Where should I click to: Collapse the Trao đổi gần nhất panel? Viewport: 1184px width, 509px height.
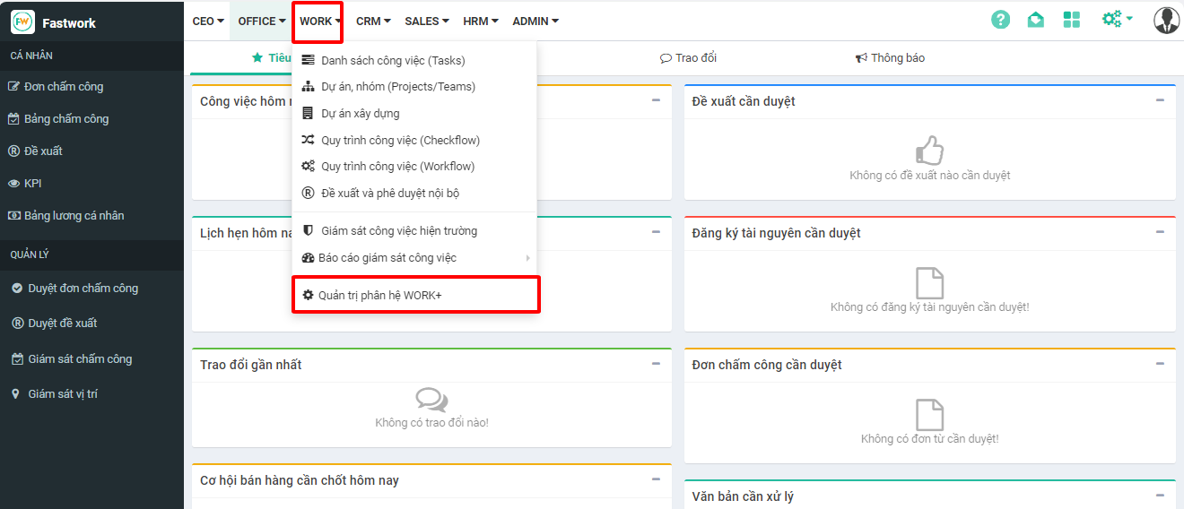(656, 364)
